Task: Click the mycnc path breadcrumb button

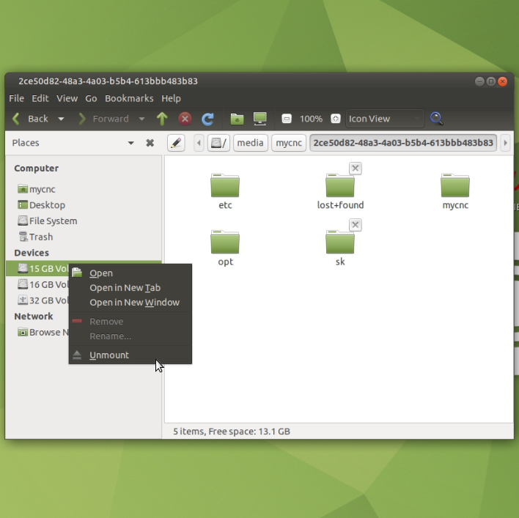Action: pos(288,143)
